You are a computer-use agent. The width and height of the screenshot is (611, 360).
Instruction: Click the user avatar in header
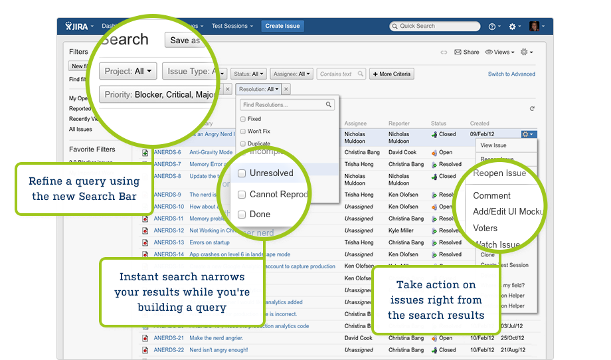(535, 27)
